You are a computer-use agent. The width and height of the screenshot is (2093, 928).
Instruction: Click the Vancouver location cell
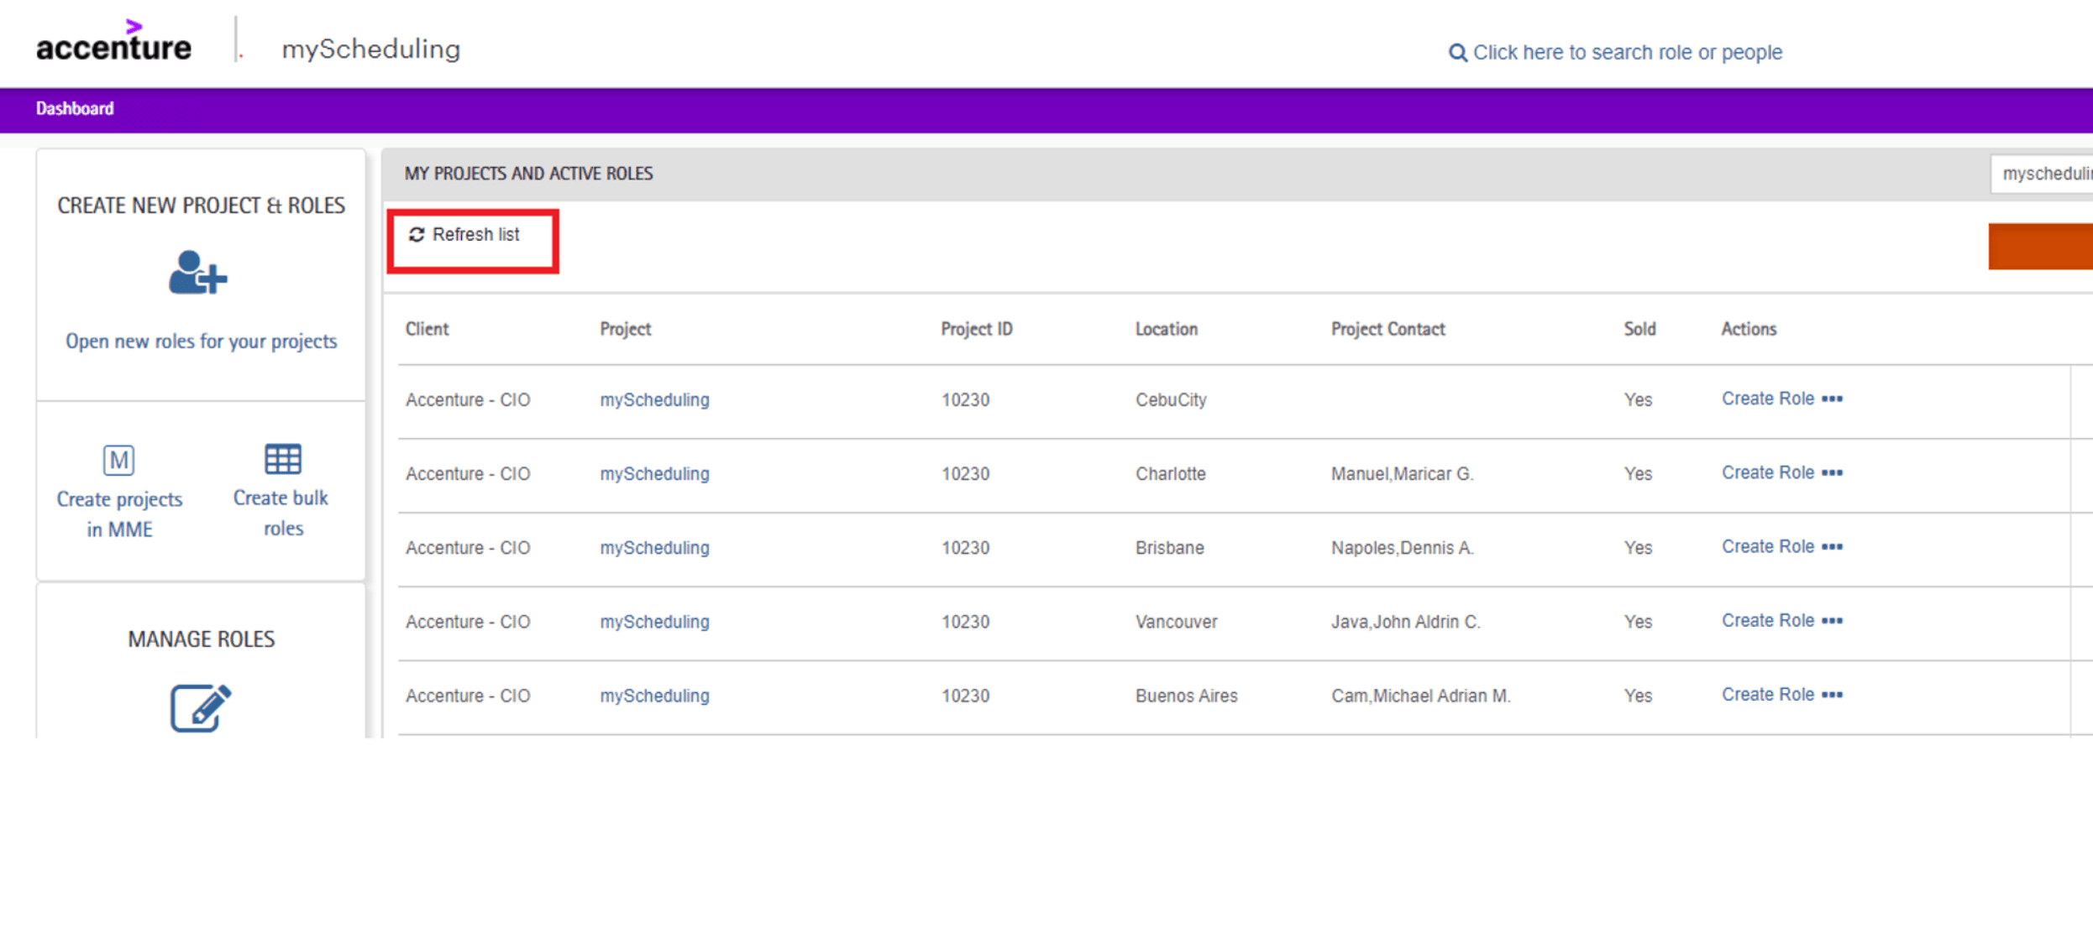point(1176,621)
